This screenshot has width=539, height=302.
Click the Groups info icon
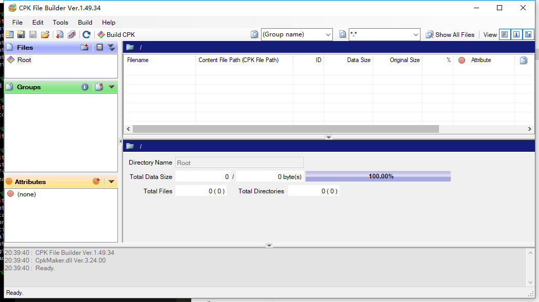tap(85, 87)
